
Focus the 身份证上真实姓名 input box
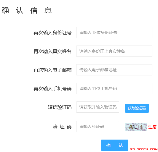114,51
